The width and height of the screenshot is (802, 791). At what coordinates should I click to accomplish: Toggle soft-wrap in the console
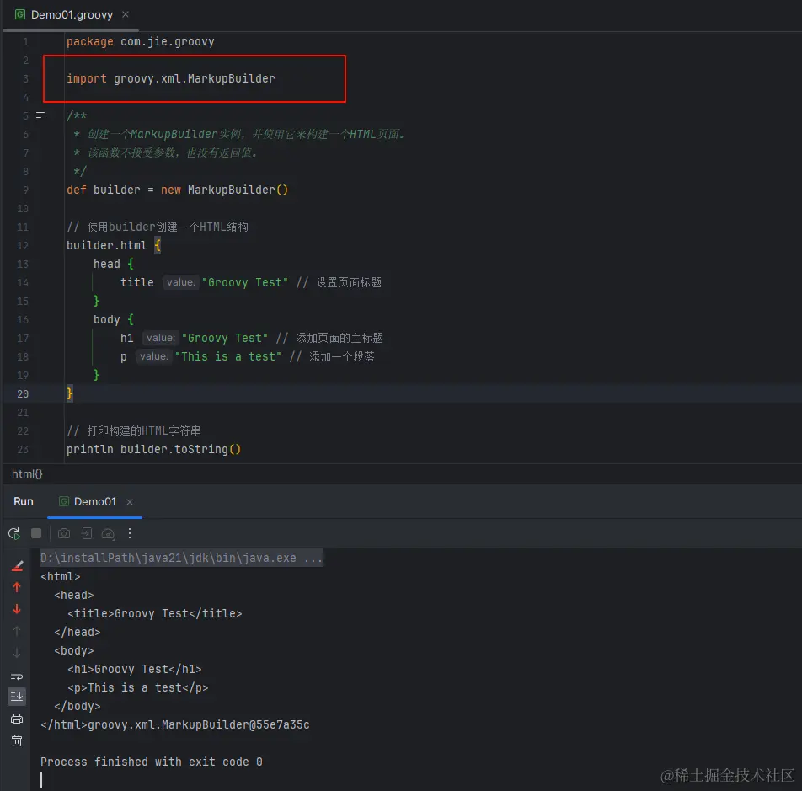tap(17, 675)
